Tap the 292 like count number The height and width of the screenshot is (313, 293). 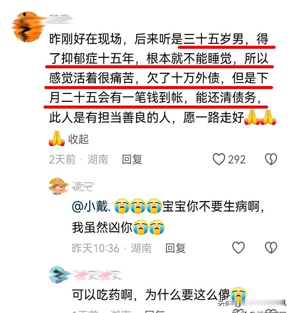[x=237, y=159]
